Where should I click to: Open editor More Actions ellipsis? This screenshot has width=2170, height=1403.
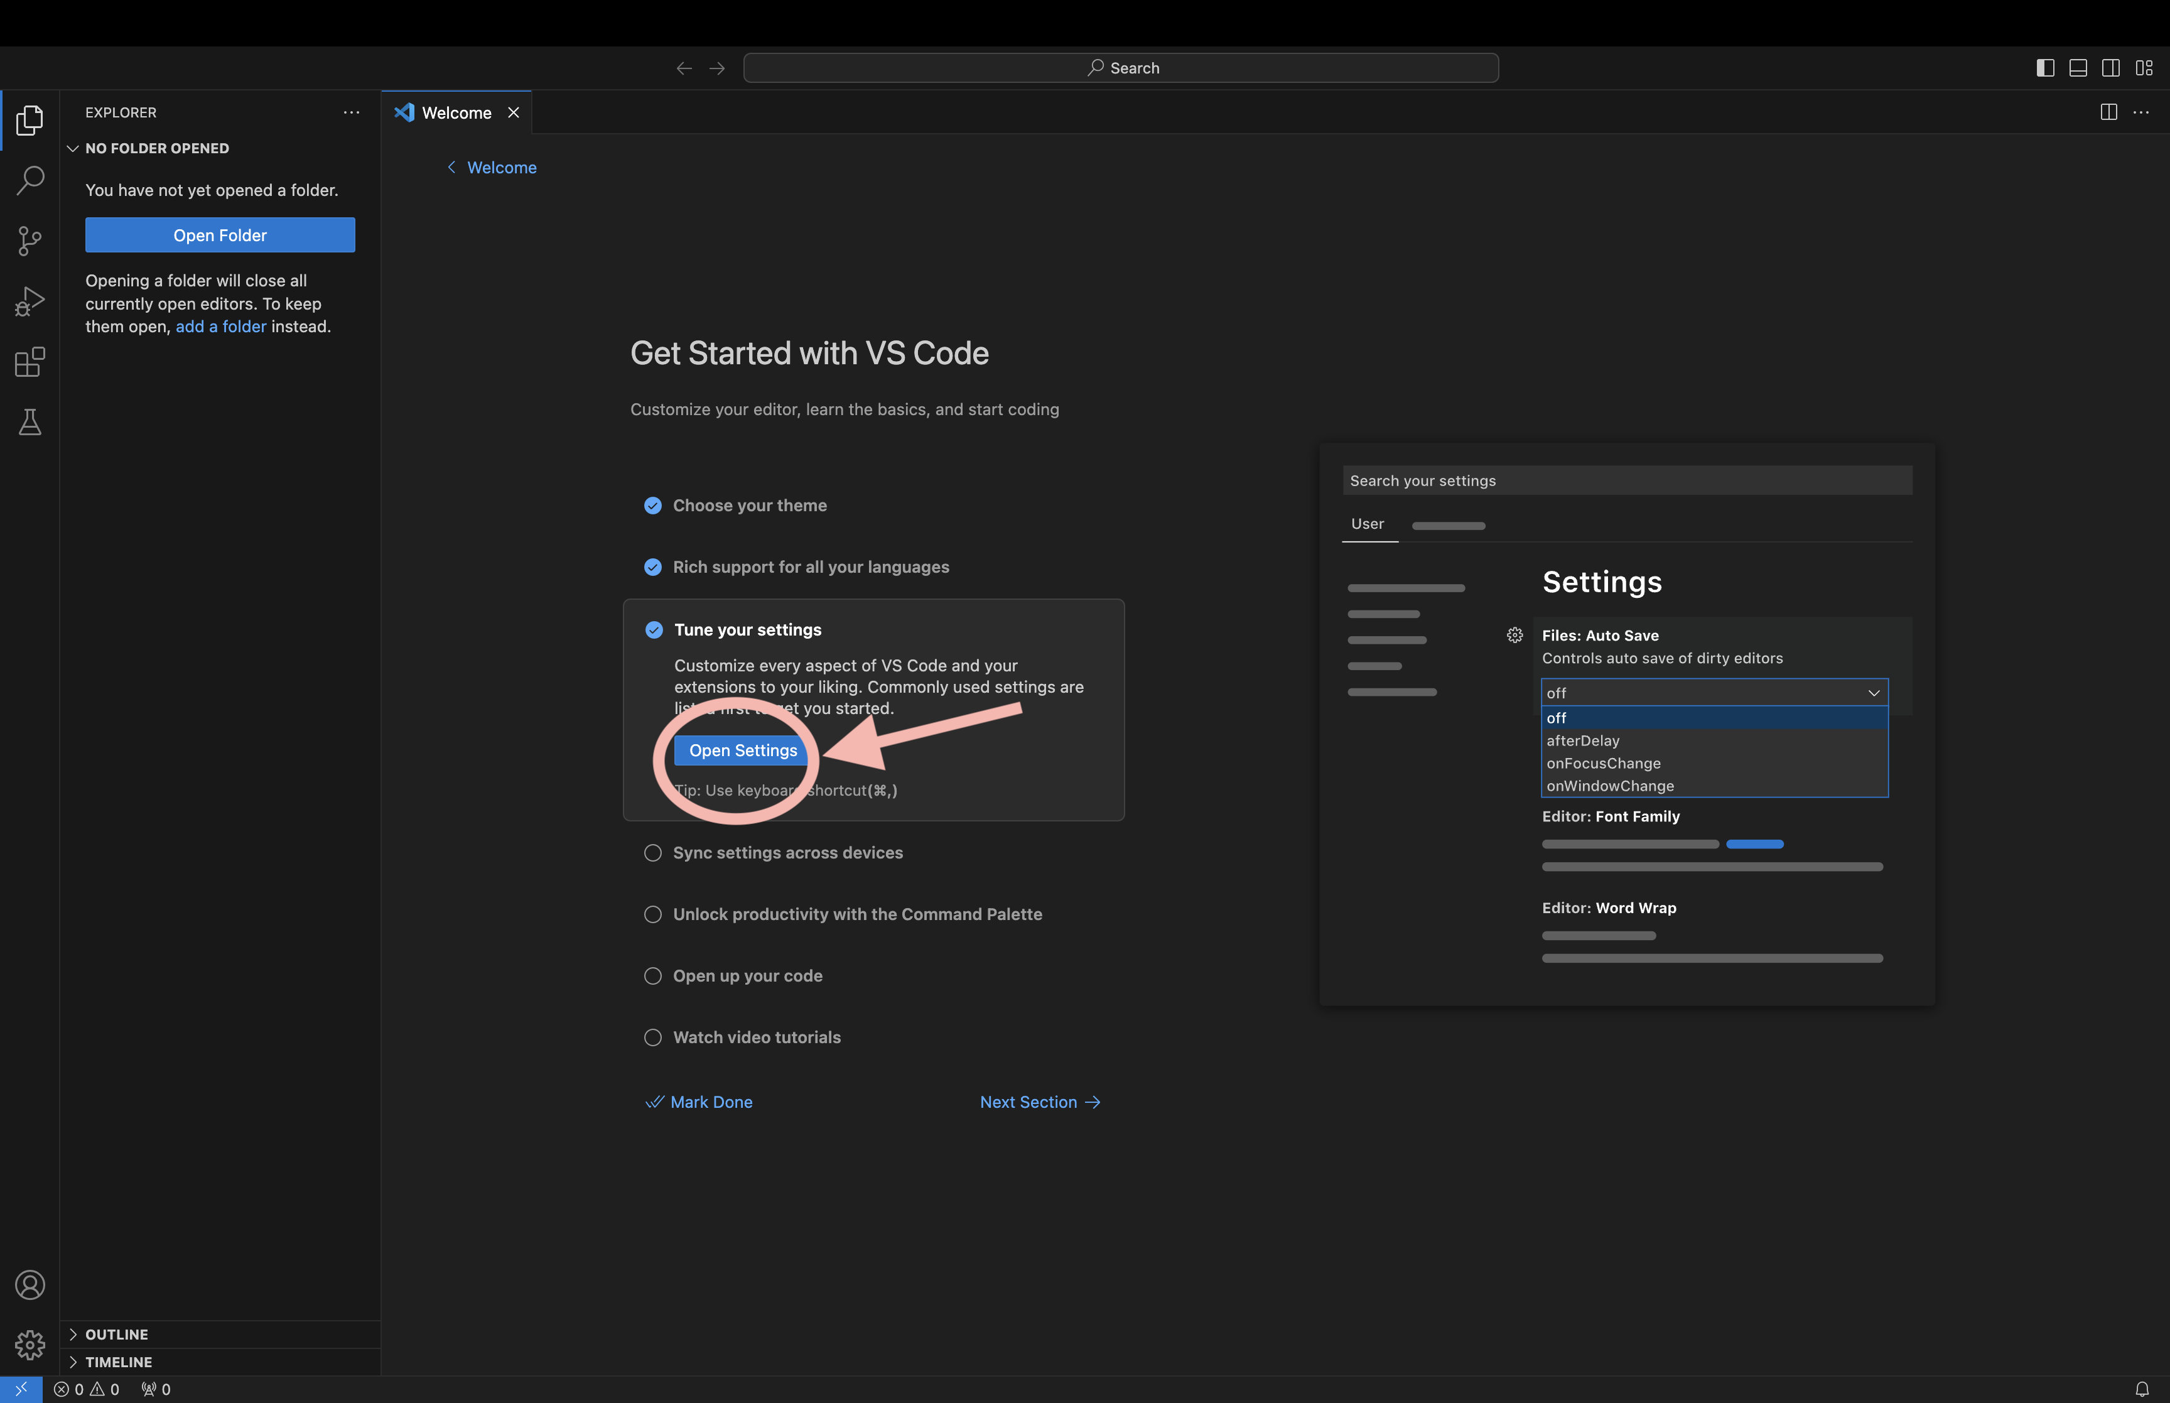point(2142,112)
